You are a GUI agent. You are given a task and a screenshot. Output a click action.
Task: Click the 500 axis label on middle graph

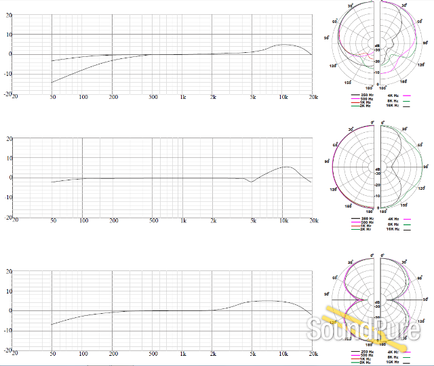tap(153, 221)
